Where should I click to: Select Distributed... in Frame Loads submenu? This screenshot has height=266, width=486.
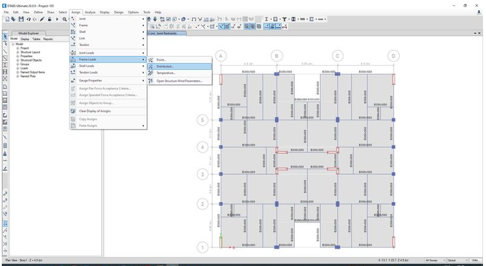[x=180, y=66]
